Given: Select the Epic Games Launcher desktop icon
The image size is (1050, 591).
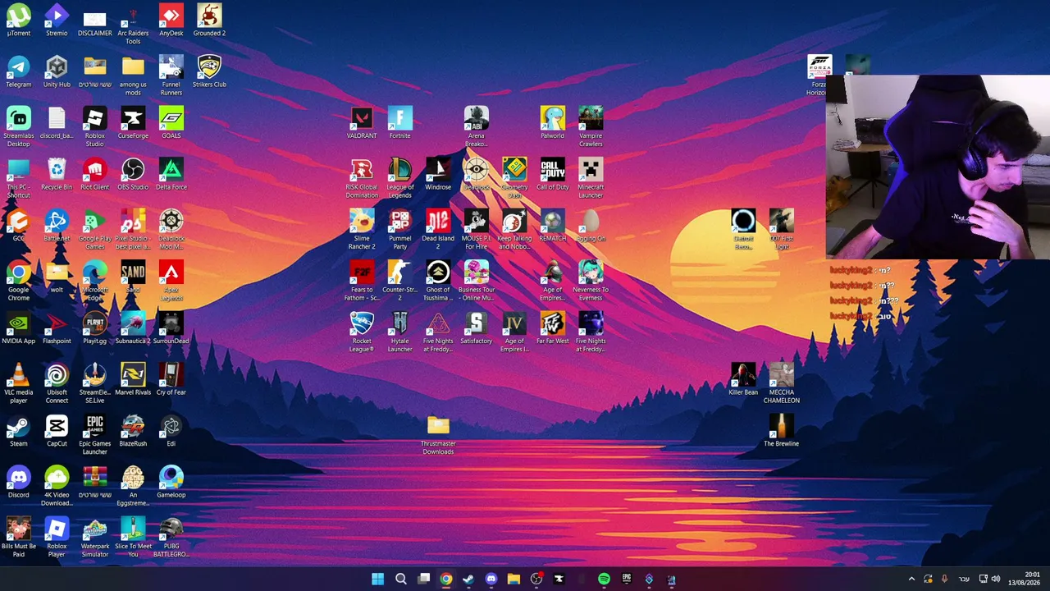Looking at the screenshot, I should coord(94,435).
